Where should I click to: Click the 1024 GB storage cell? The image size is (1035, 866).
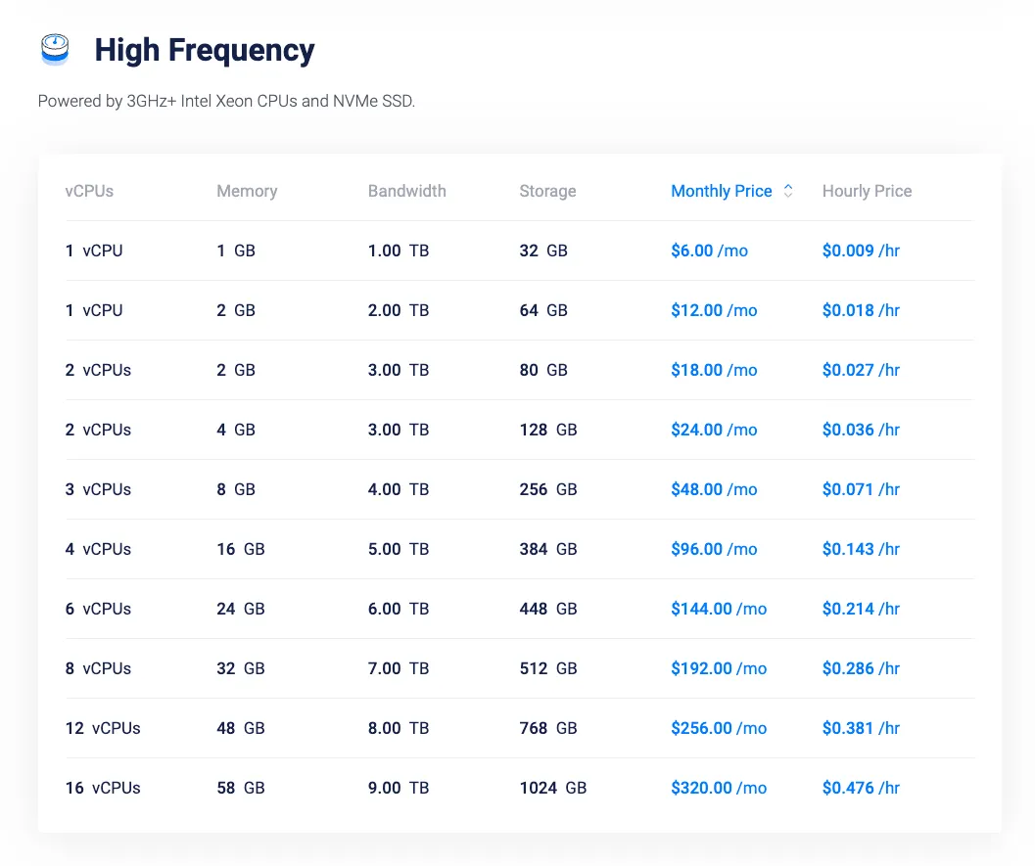[553, 788]
